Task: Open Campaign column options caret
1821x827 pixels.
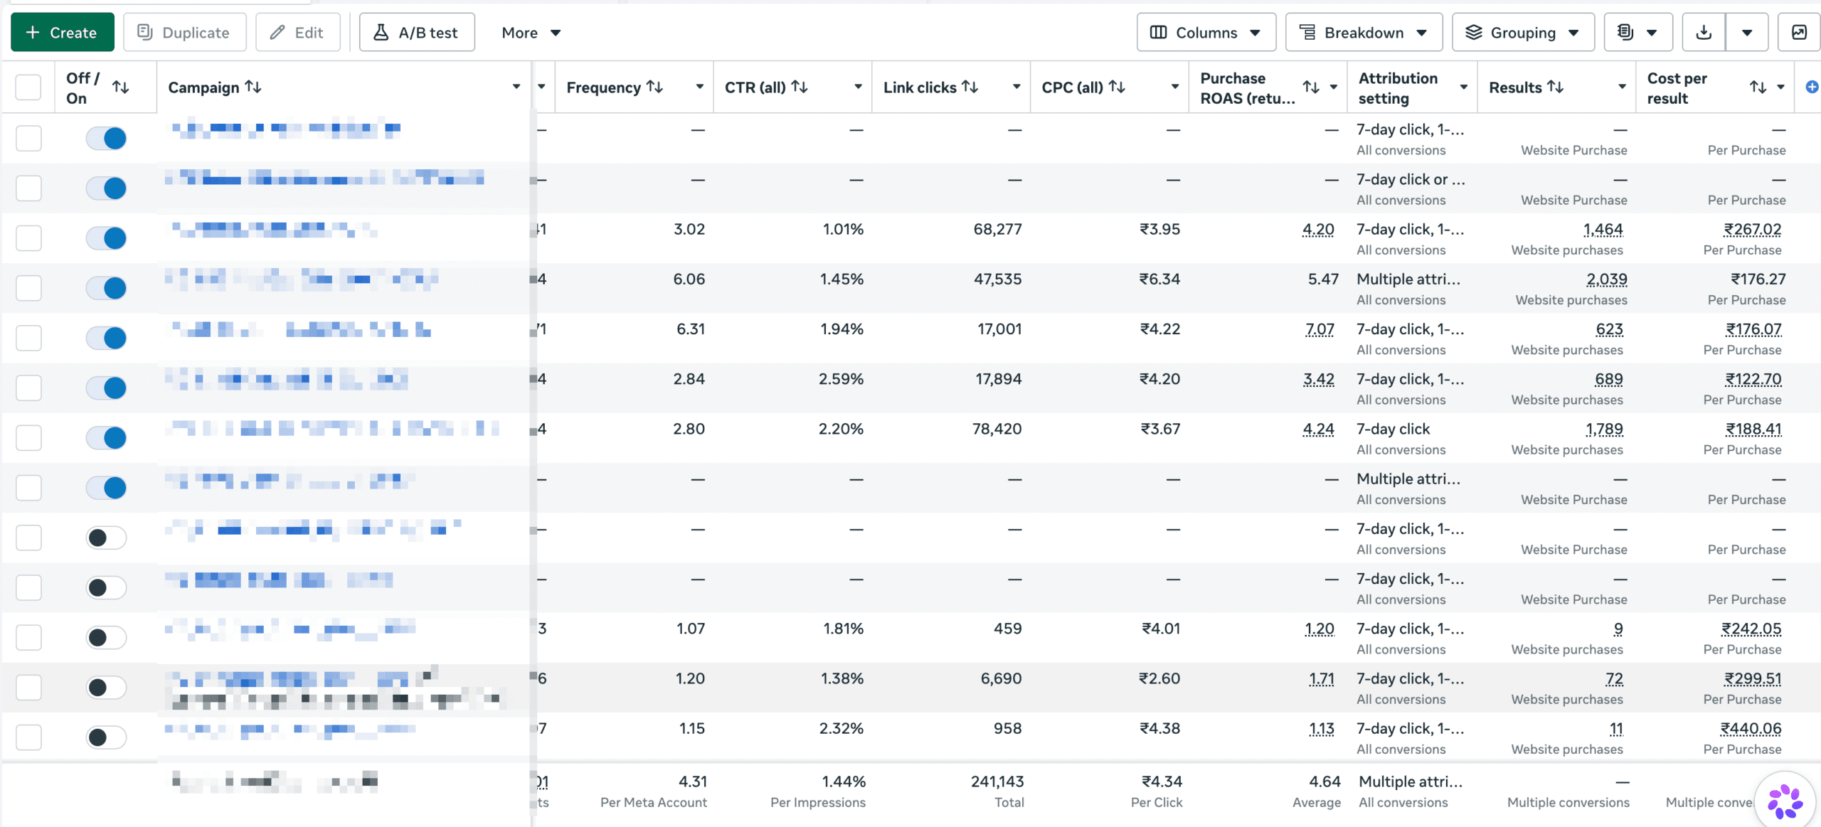Action: click(516, 87)
